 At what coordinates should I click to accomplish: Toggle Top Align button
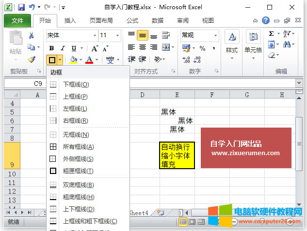click(131, 35)
